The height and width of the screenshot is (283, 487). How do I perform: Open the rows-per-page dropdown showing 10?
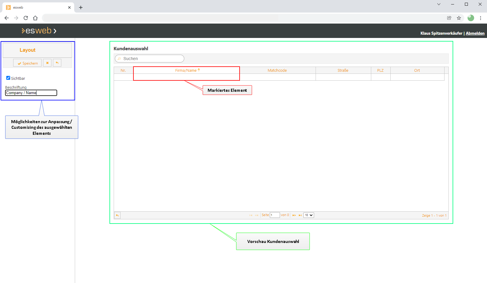click(x=308, y=215)
